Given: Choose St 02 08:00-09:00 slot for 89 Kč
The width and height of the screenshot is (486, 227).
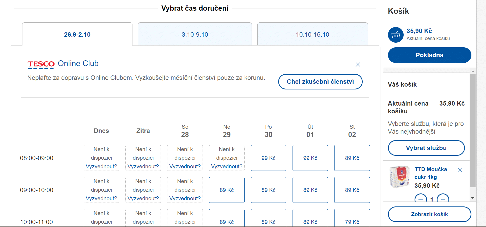Looking at the screenshot, I should 352,158.
